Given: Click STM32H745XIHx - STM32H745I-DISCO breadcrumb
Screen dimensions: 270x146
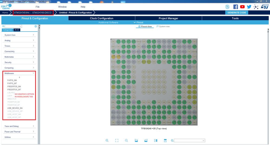Looking at the screenshot, I should click(x=33, y=12).
